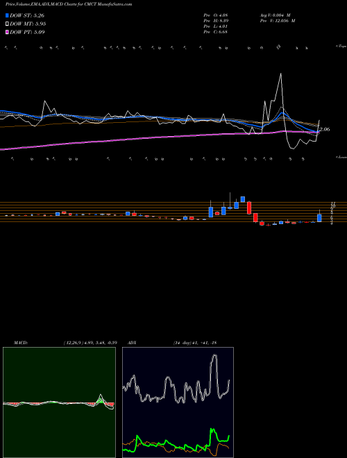The width and height of the screenshot is (347, 458).
Task: Click the tallest white price spike peak
Action: click(x=281, y=74)
